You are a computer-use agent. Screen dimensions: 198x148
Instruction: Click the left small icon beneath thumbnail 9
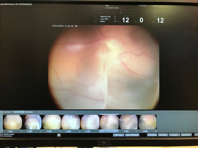click(x=86, y=131)
